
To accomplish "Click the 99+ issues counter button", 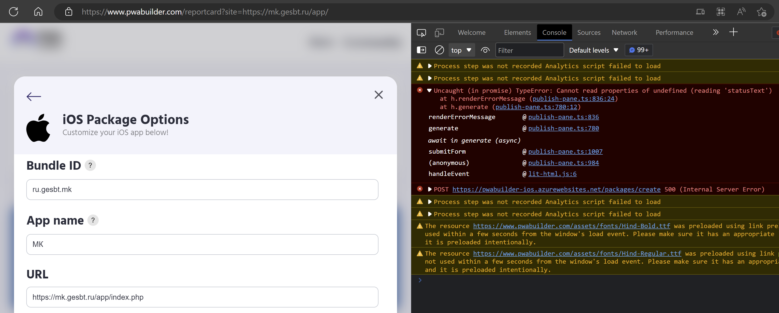I will click(639, 50).
